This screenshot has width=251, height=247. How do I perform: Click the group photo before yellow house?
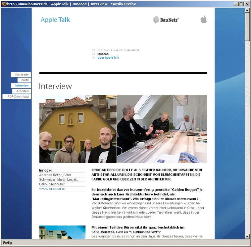coord(78,129)
